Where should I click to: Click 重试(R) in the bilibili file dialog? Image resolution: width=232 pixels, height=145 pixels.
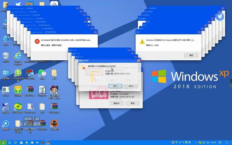pos(117,103)
